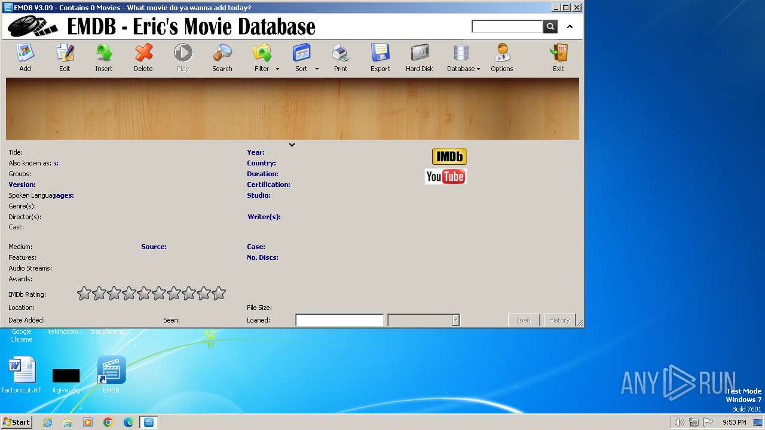Set IMDb rating to fifth star
The width and height of the screenshot is (765, 430).
[x=144, y=293]
